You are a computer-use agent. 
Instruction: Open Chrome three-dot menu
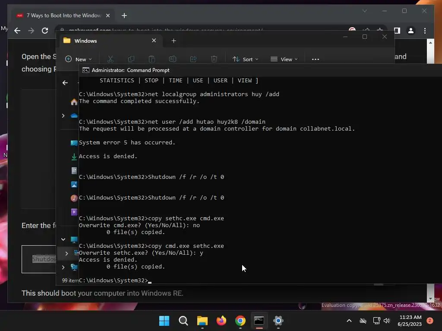pos(425,31)
